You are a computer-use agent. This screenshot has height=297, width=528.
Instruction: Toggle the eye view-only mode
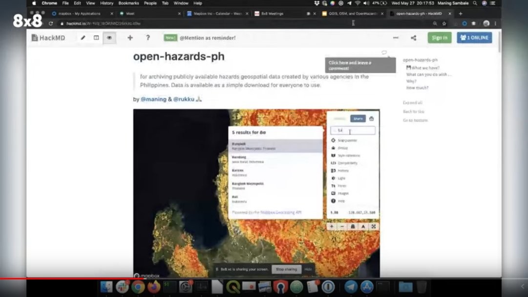109,38
